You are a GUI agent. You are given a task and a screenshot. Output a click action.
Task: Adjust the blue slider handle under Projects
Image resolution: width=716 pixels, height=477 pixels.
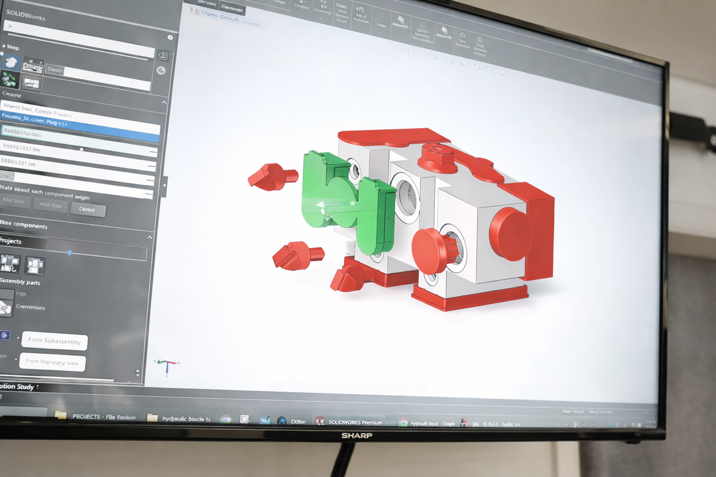point(70,252)
